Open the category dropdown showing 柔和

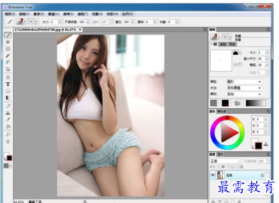coord(244,94)
